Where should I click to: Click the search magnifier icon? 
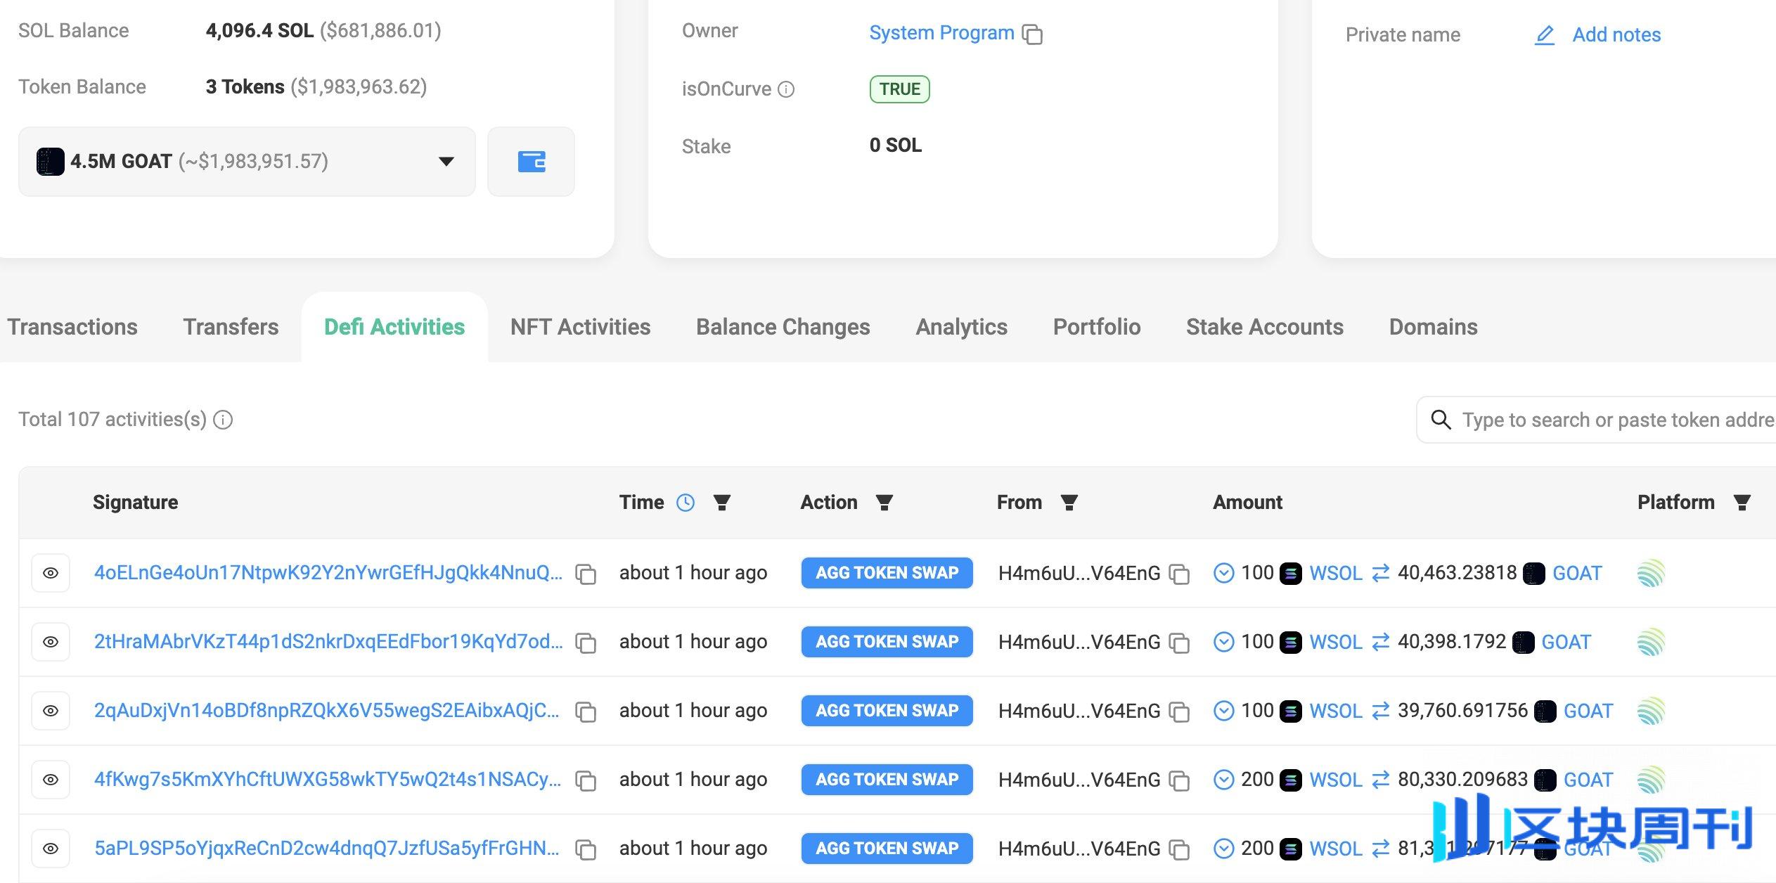tap(1441, 420)
